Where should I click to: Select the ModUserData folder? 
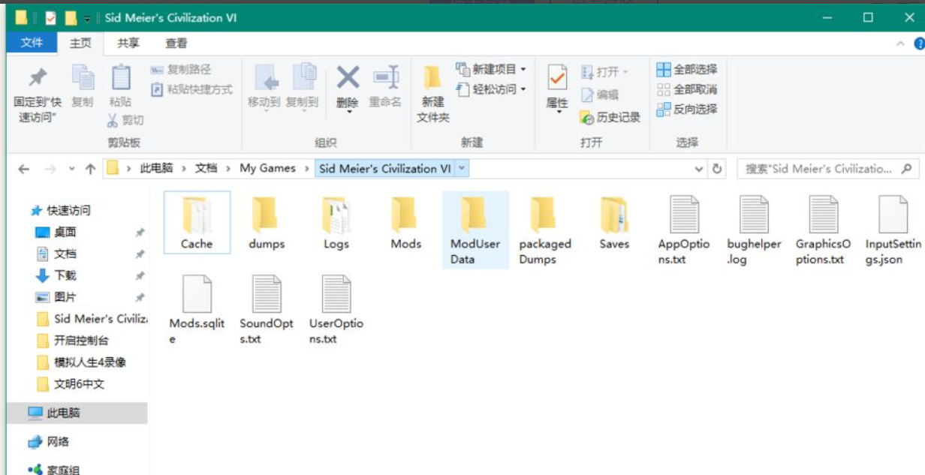(475, 230)
